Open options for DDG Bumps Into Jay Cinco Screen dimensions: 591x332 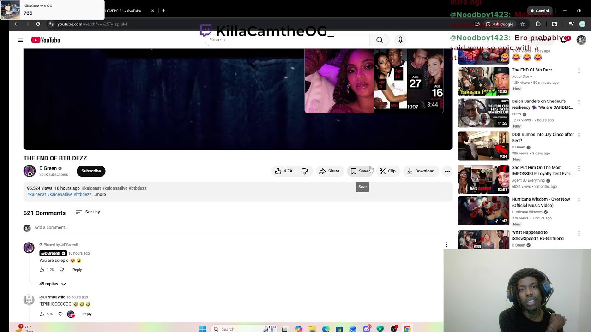tap(579, 135)
